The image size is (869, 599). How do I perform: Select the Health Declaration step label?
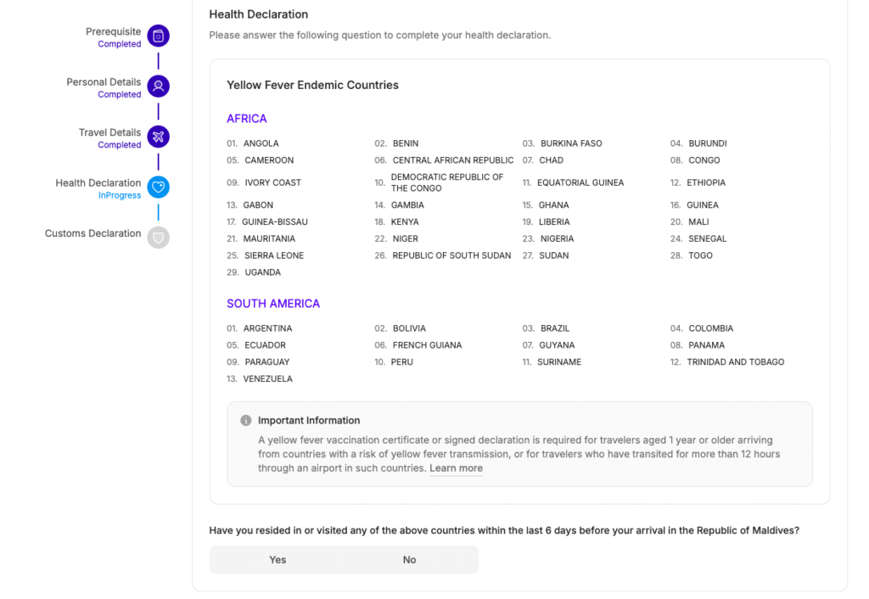pyautogui.click(x=98, y=182)
